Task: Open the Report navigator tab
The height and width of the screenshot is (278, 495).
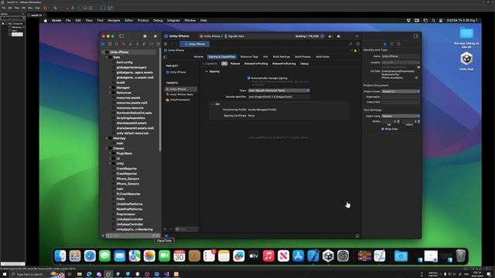Action: tap(158, 44)
